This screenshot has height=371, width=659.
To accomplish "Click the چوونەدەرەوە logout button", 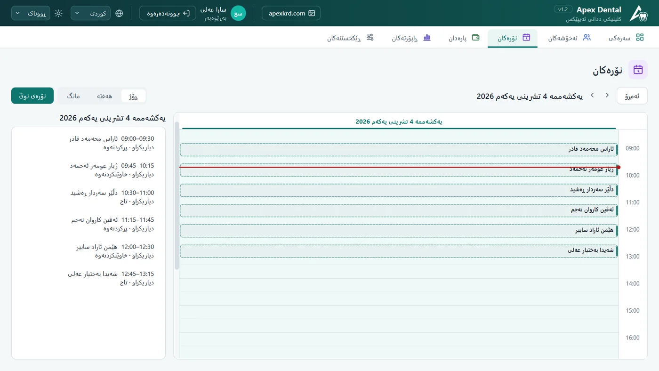I will pyautogui.click(x=168, y=13).
